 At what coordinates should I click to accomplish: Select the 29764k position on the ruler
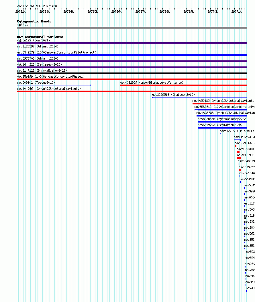68,12
